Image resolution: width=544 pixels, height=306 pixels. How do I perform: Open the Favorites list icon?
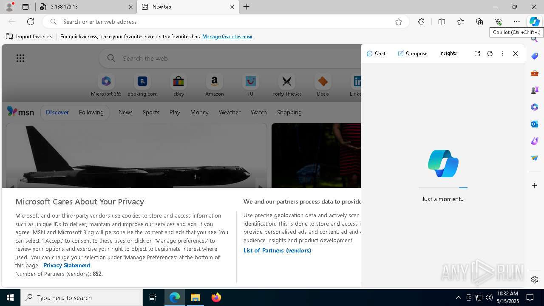coord(461,22)
